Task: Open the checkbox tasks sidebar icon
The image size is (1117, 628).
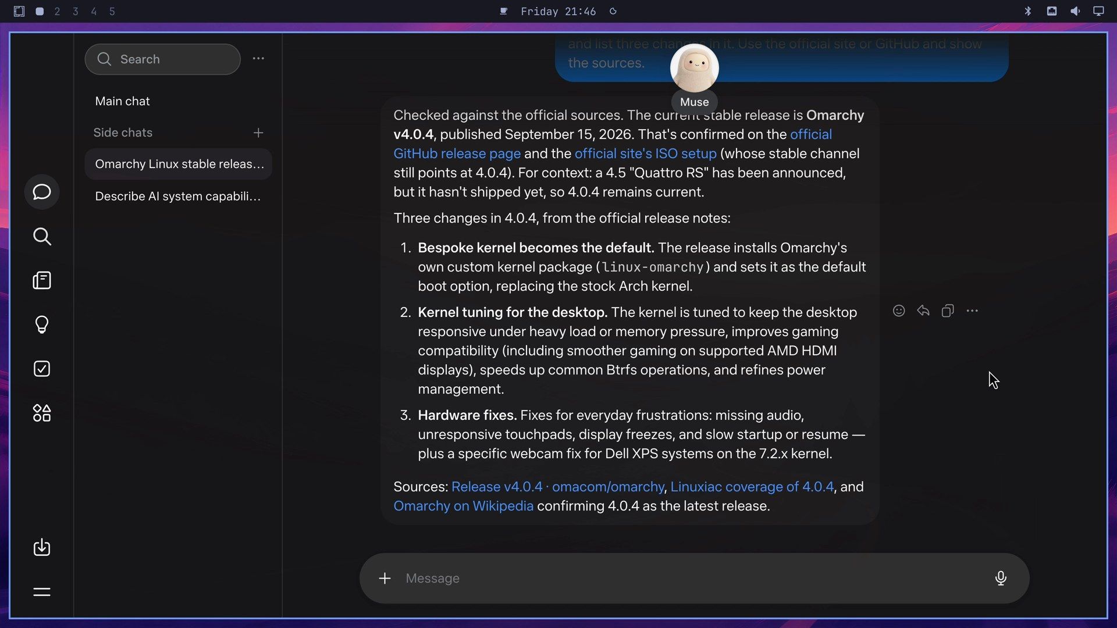Action: pyautogui.click(x=42, y=369)
